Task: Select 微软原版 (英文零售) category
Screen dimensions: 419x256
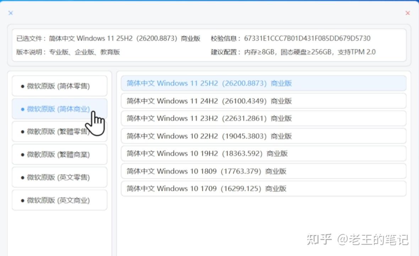Action: [x=60, y=177]
